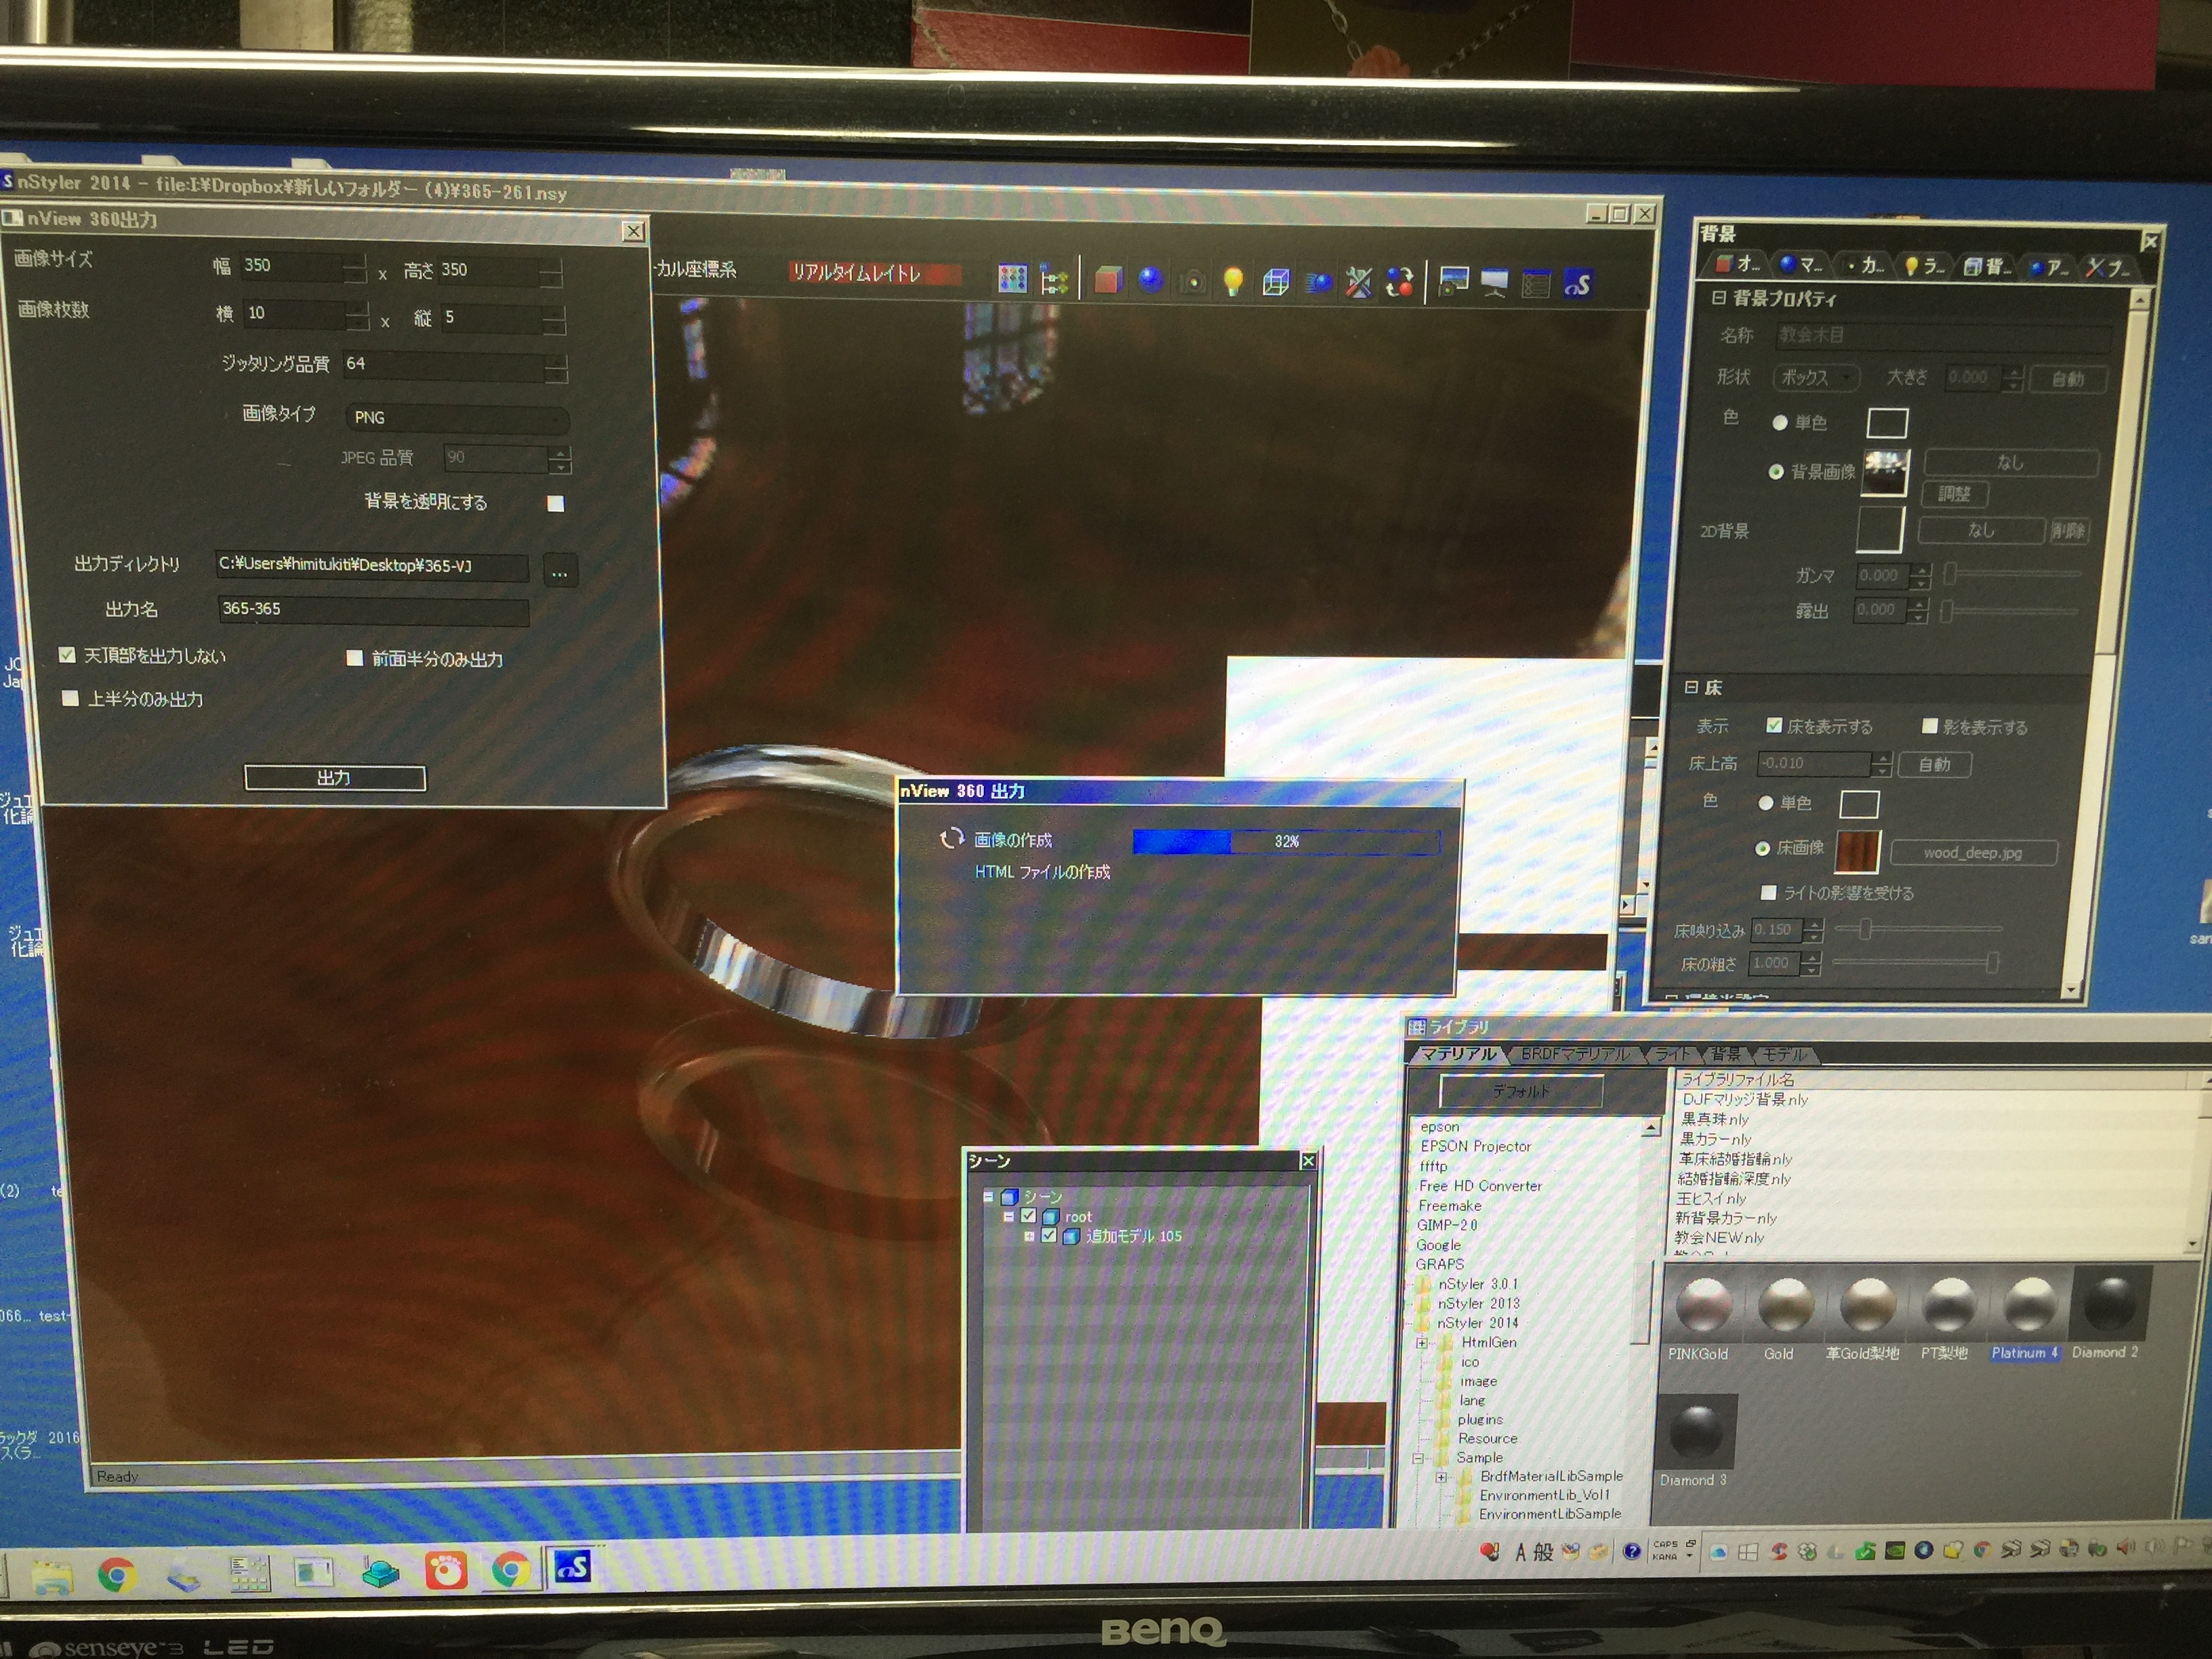Click 自動 button next to 床上高
Image resolution: width=2212 pixels, height=1659 pixels.
(1934, 765)
